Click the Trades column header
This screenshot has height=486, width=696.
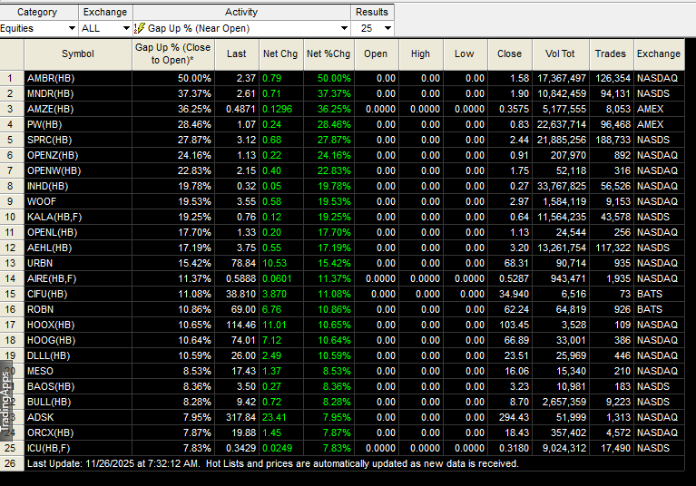pos(611,54)
